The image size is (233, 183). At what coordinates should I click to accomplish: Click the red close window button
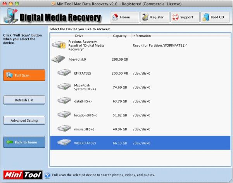[5, 3]
